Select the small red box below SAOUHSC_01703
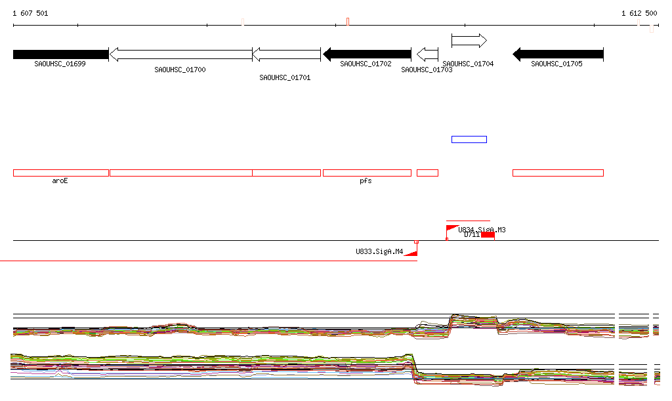Screen dimensions: 672x401 (x=427, y=173)
